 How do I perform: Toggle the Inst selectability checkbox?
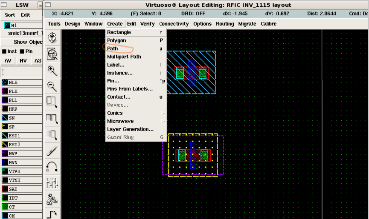coord(4,51)
